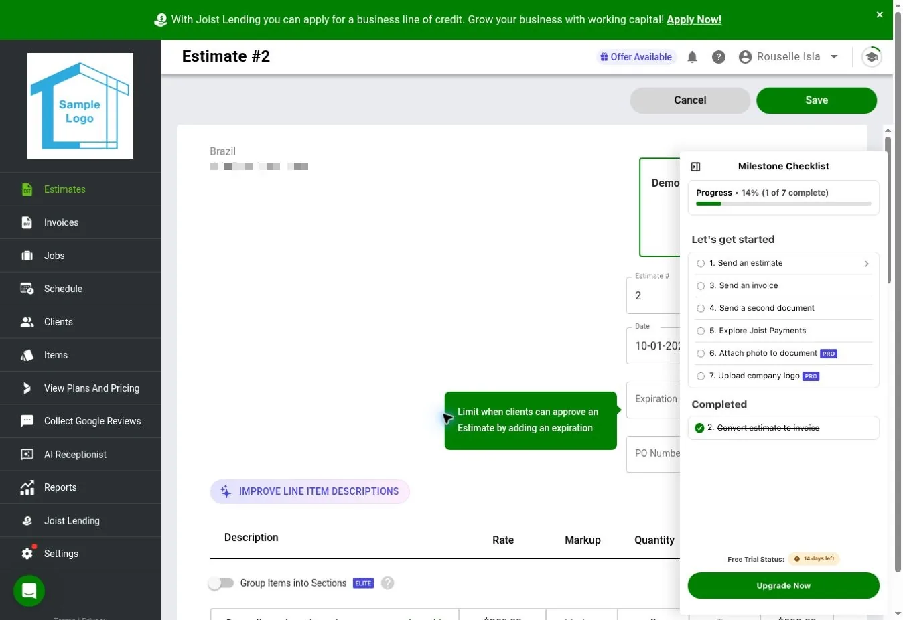
Task: Close the Joist Lending banner
Action: click(x=880, y=15)
